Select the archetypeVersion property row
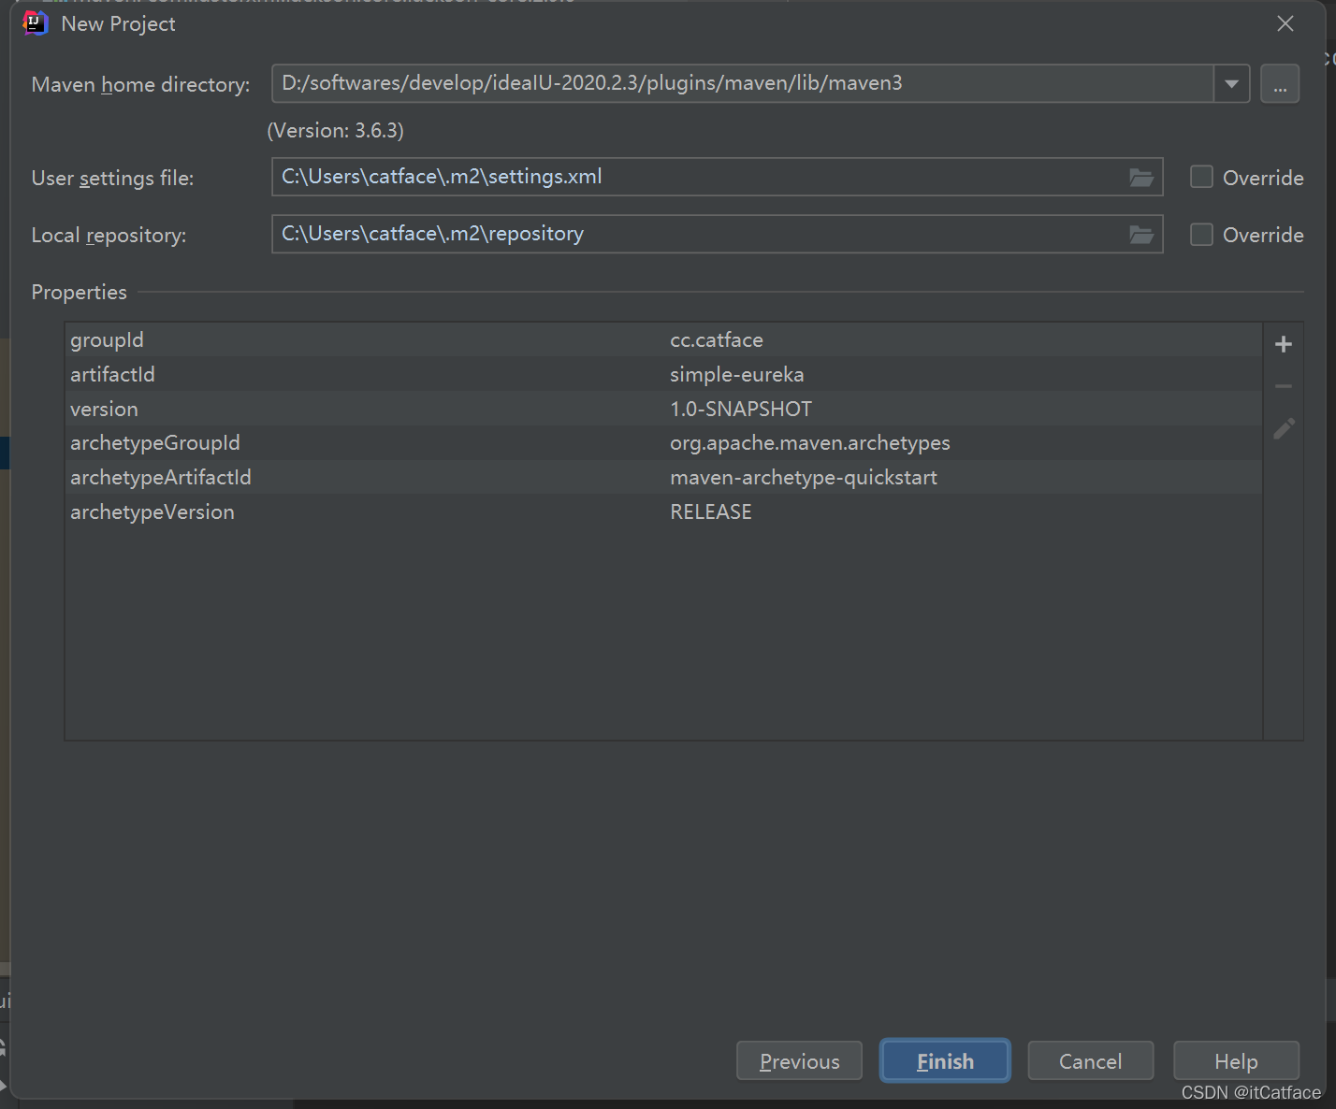The height and width of the screenshot is (1109, 1336). [664, 511]
